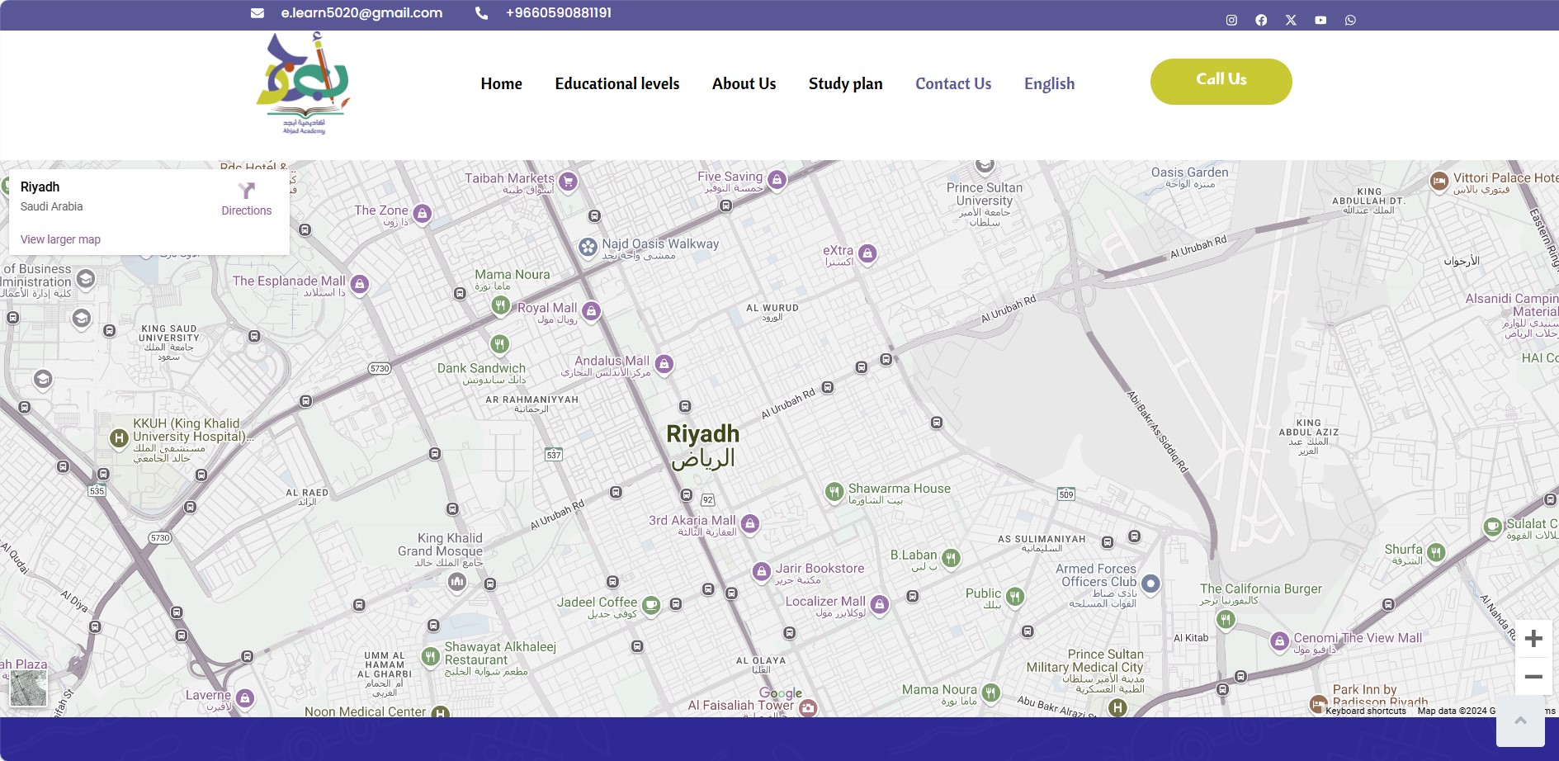The height and width of the screenshot is (761, 1559).
Task: Select the Najd Oasis Walkway pin
Action: (588, 247)
